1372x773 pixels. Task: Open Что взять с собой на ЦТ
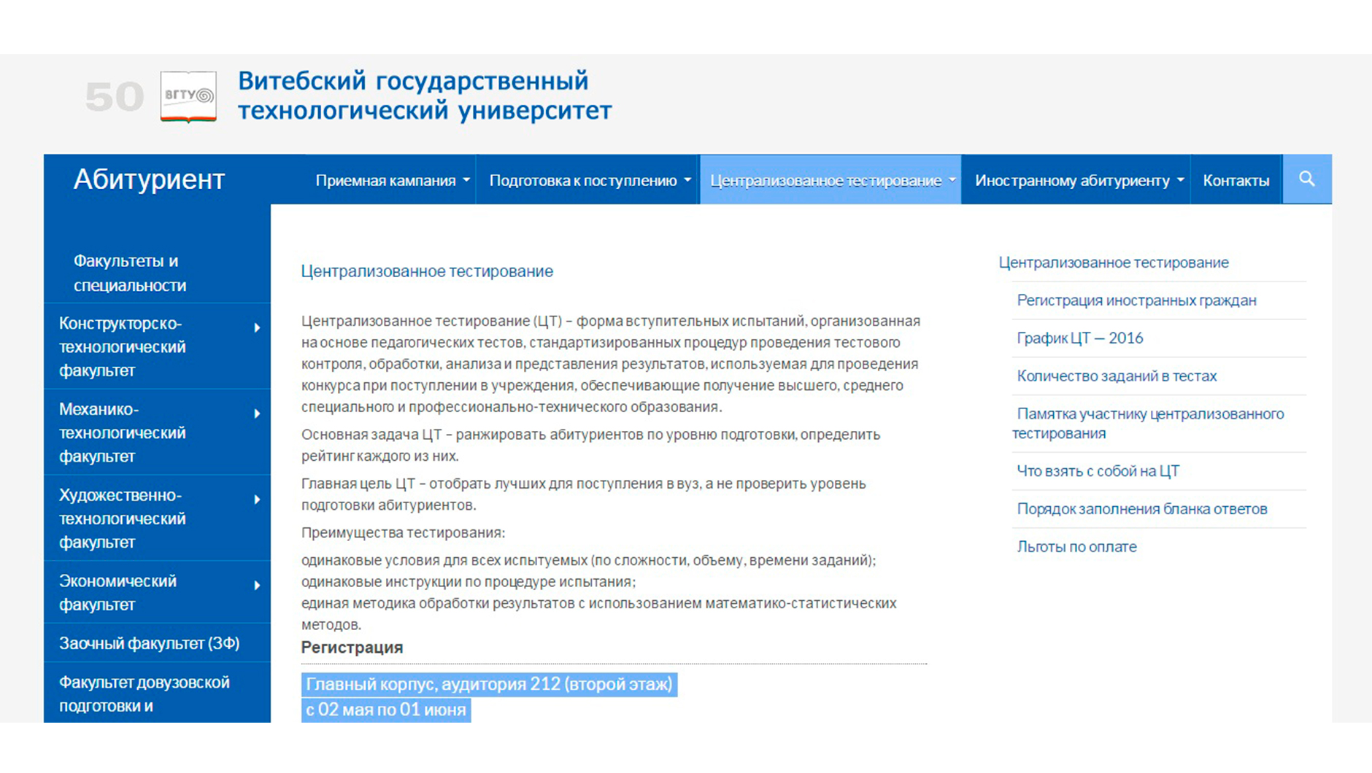click(x=1098, y=471)
